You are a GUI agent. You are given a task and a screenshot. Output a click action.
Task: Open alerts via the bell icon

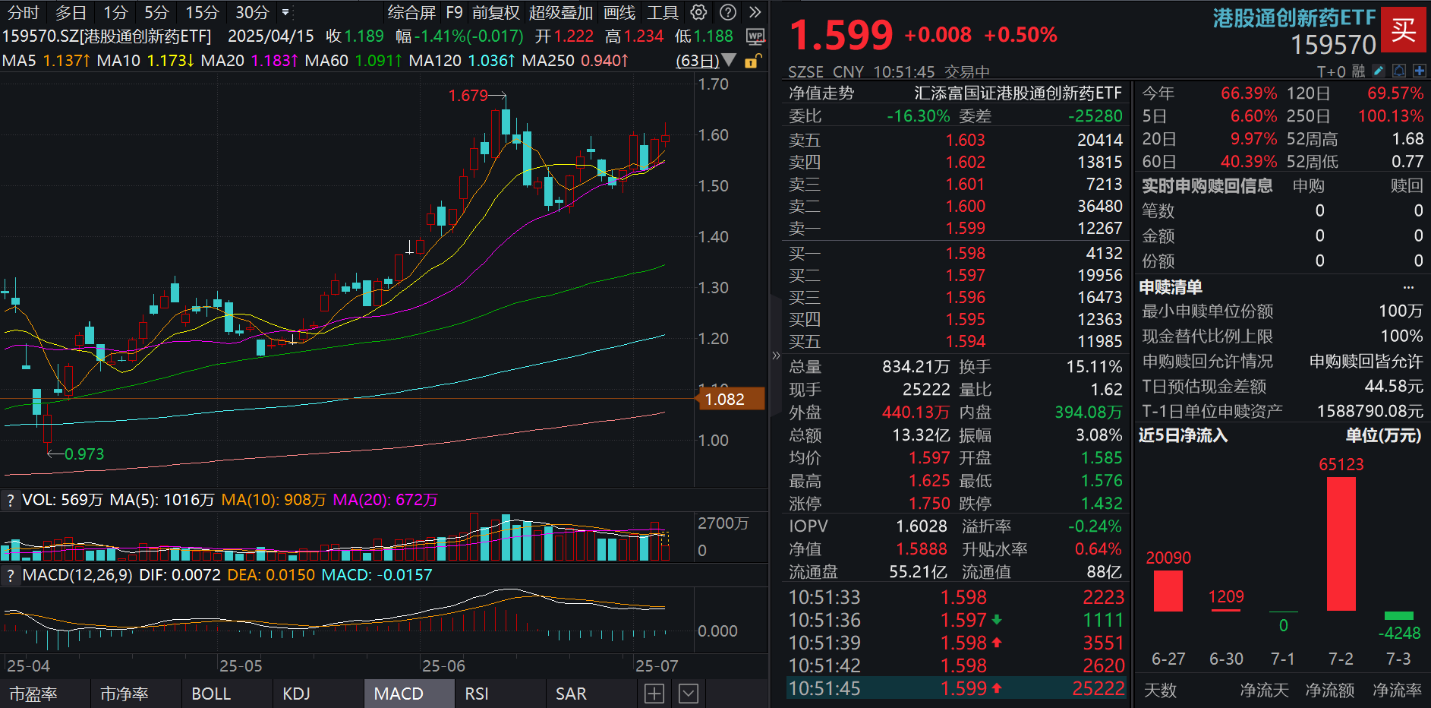[x=1398, y=70]
